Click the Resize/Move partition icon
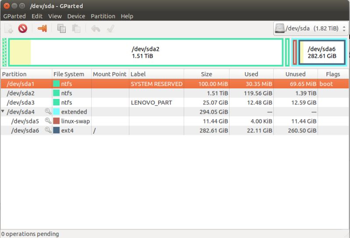The image size is (350, 238). tap(42, 28)
